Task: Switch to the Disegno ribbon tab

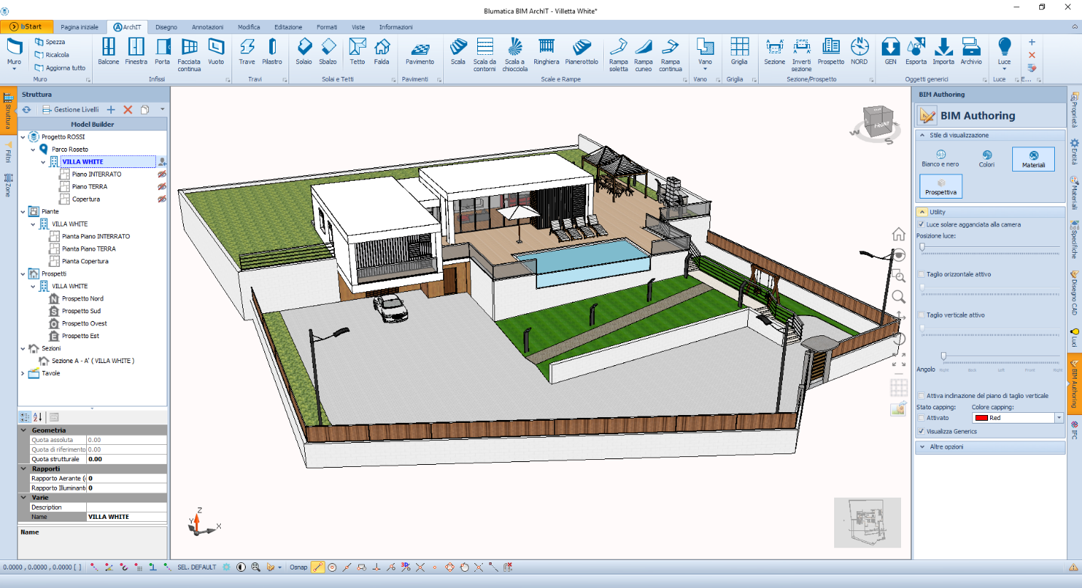Action: coord(166,27)
